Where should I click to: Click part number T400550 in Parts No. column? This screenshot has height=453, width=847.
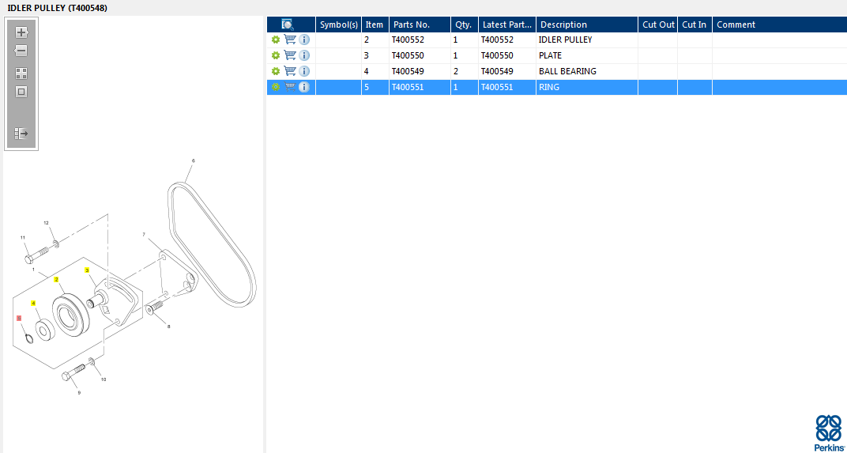pyautogui.click(x=408, y=55)
